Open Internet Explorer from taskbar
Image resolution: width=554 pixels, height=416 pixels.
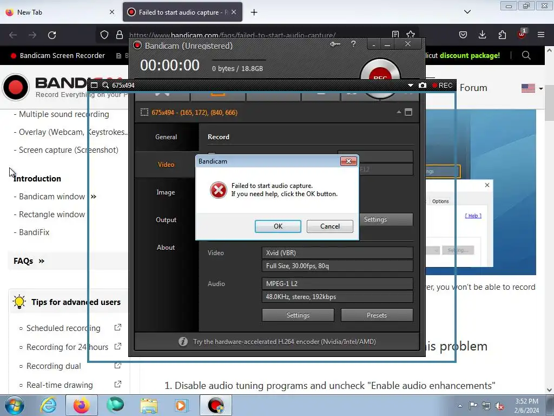48,405
